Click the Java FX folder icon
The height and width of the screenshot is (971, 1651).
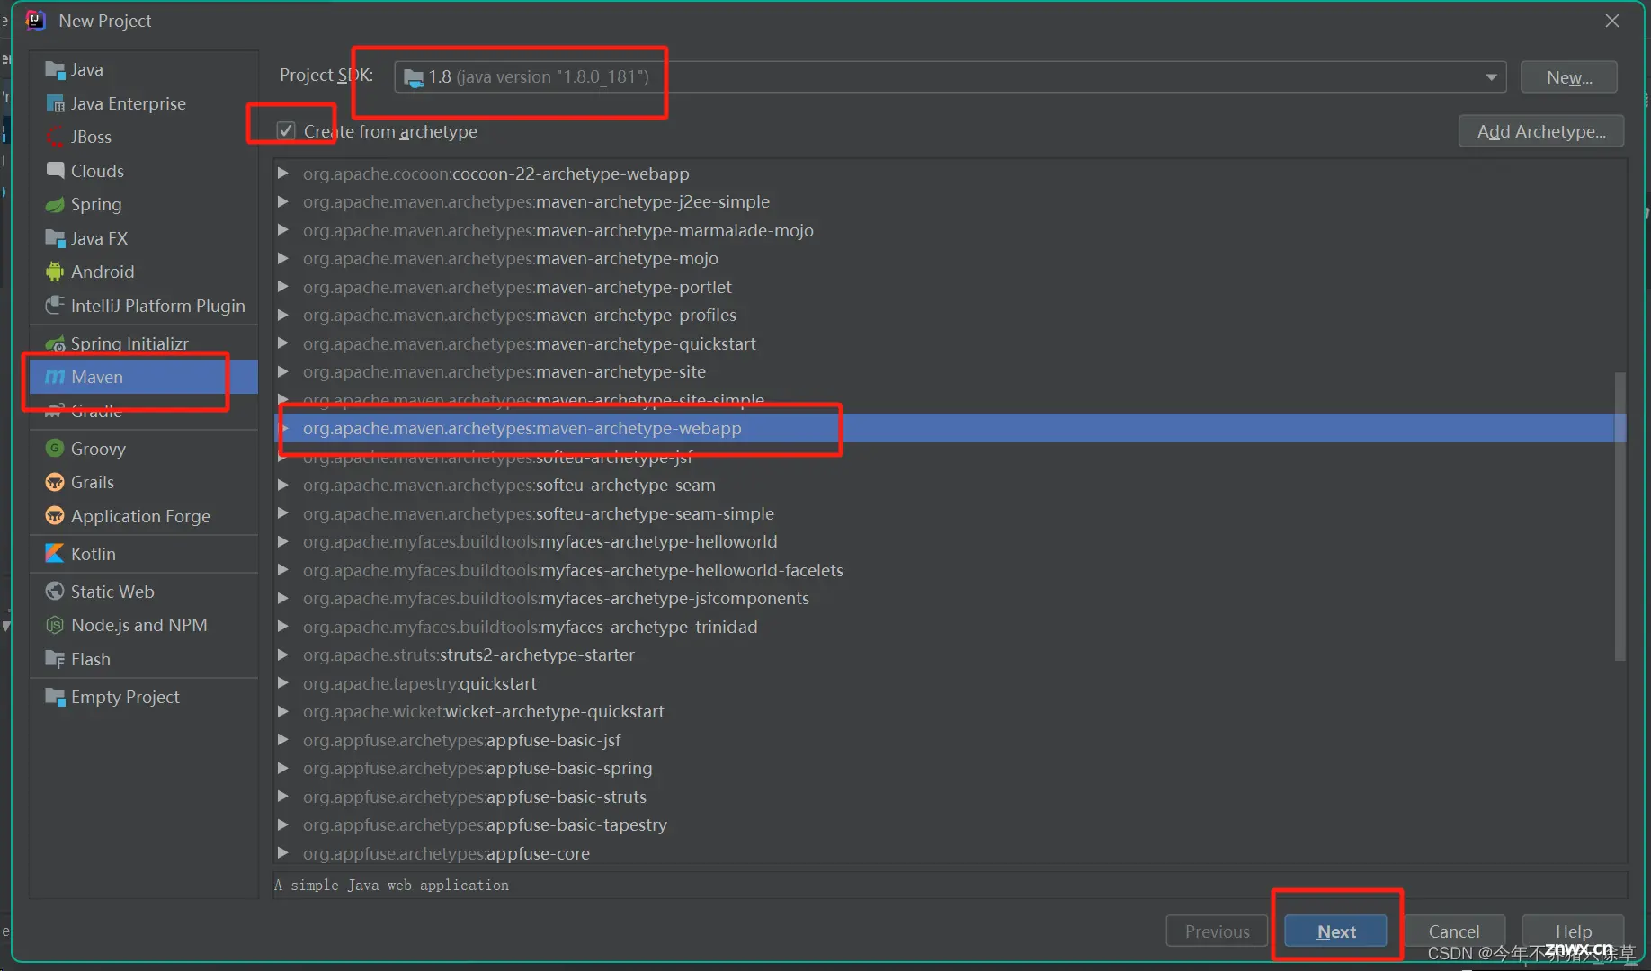coord(55,238)
